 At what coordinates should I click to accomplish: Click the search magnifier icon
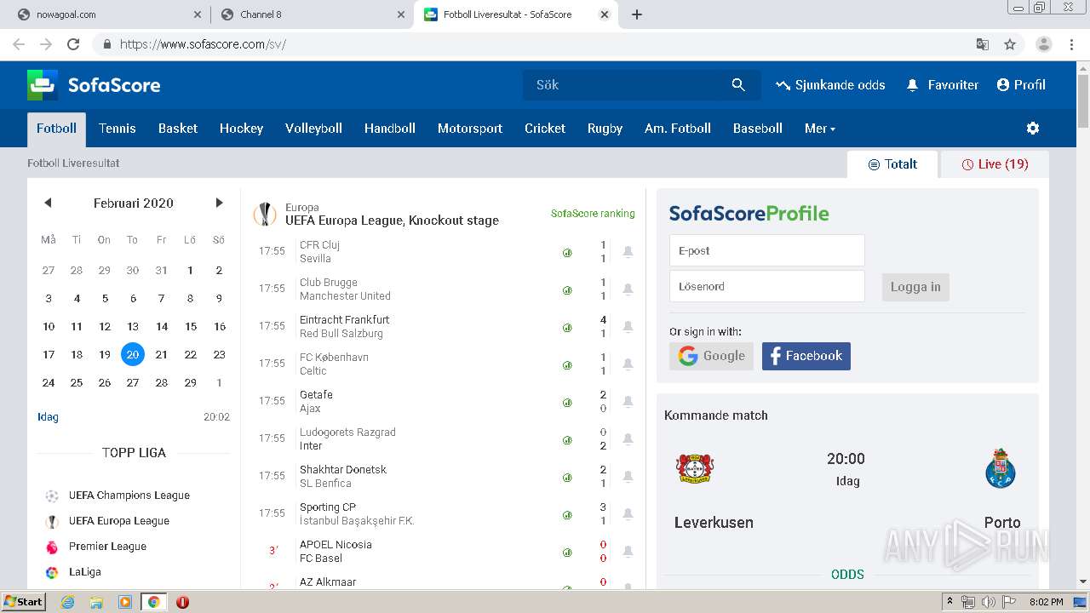click(x=738, y=84)
